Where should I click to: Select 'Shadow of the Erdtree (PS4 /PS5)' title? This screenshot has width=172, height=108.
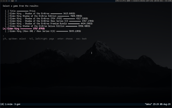tap(44, 19)
